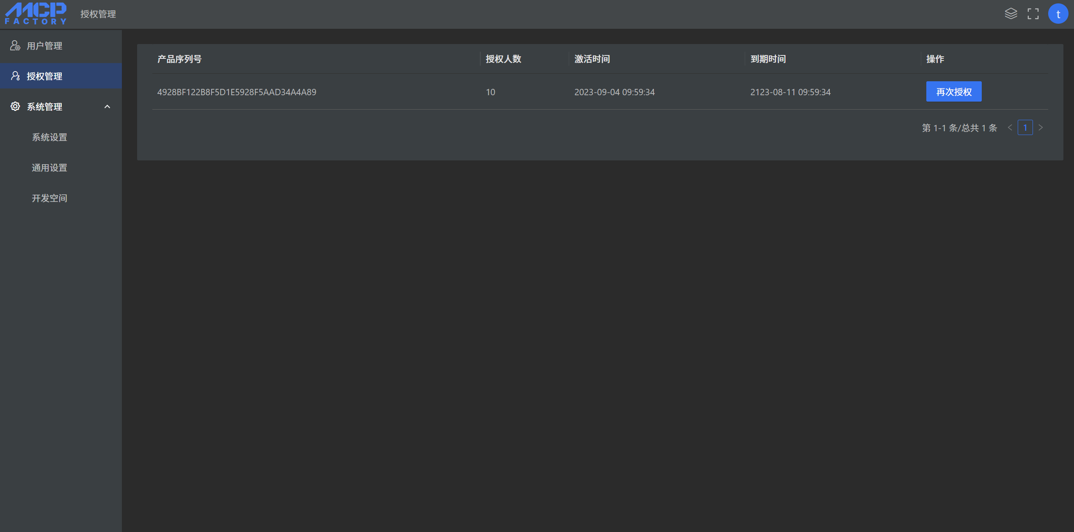1074x532 pixels.
Task: Click the 授权管理 breadcrumb title
Action: pyautogui.click(x=98, y=14)
